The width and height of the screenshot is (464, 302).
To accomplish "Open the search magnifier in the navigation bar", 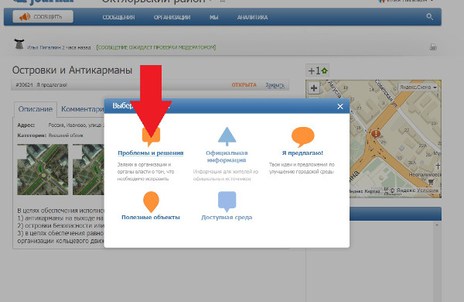I will pyautogui.click(x=430, y=17).
